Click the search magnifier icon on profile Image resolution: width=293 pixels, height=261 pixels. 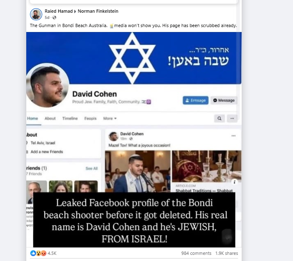coord(220,119)
